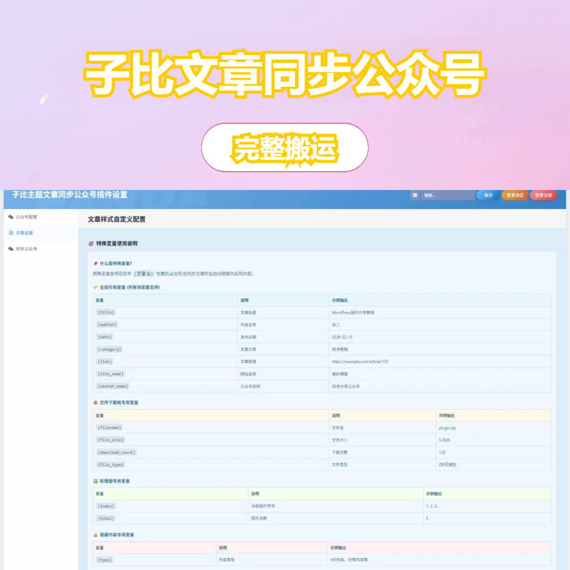The width and height of the screenshot is (570, 570).
Task: Click the icon before 特殊变量使用说明
Action: (91, 244)
